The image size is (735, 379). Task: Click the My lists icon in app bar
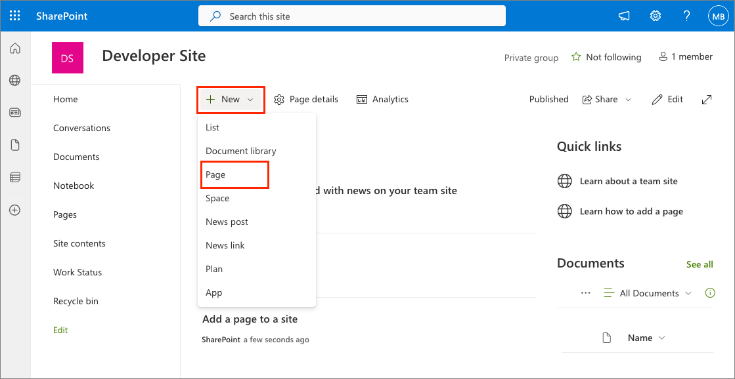(15, 177)
